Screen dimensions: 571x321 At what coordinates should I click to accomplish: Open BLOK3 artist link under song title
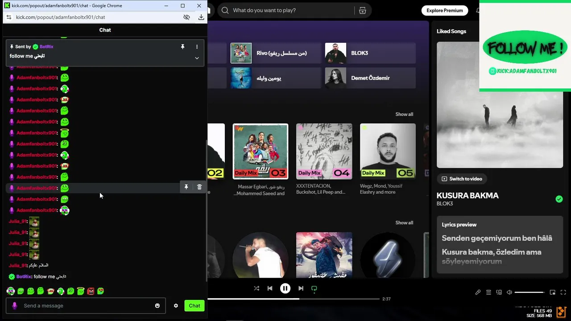445,204
